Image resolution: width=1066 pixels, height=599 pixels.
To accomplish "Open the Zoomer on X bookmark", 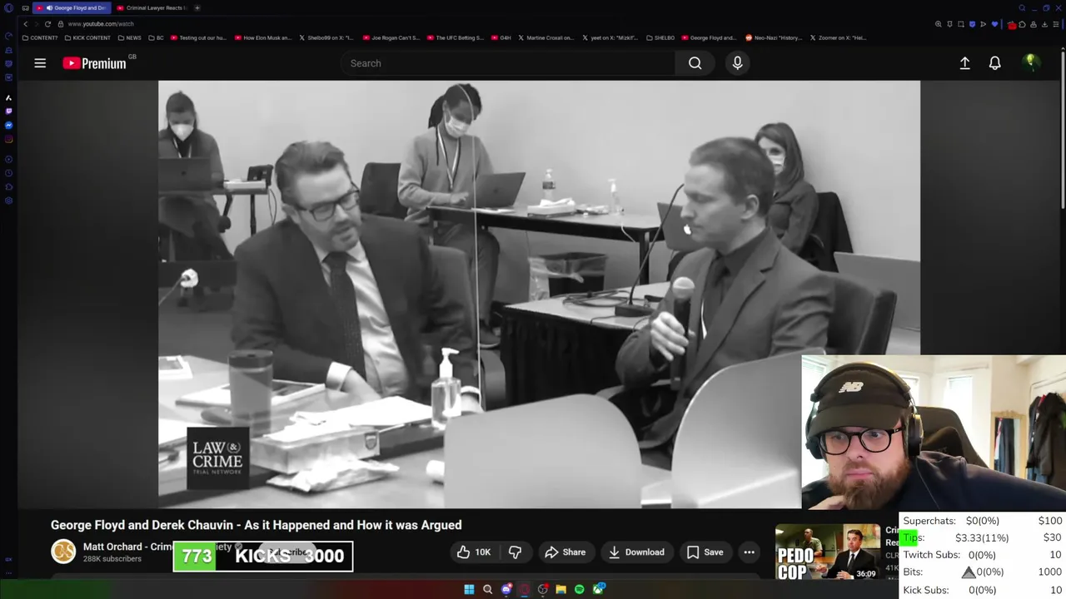I will (838, 37).
